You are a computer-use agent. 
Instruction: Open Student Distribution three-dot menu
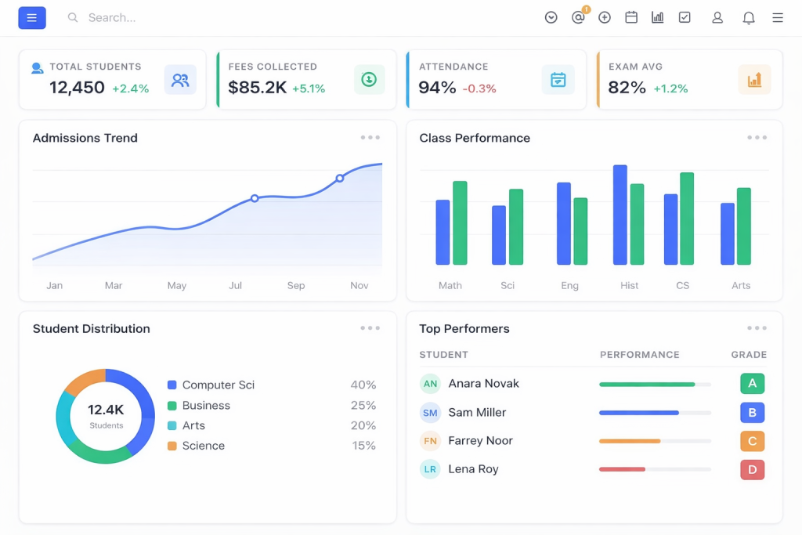[x=370, y=328]
